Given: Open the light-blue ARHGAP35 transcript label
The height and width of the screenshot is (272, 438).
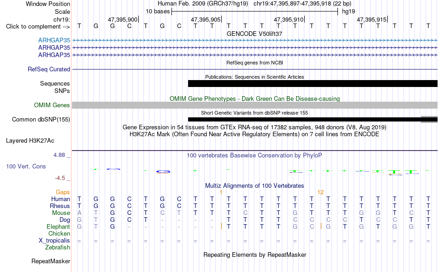Looking at the screenshot, I should coord(54,40).
